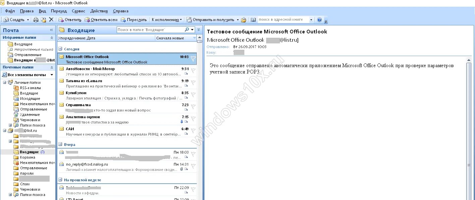Click the search magnifier icon in the Inbox search box

(187, 30)
